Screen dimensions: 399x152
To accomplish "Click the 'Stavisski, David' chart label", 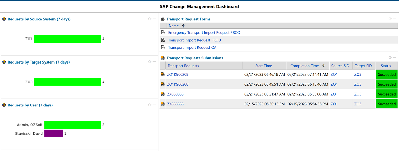I will pos(29,133).
